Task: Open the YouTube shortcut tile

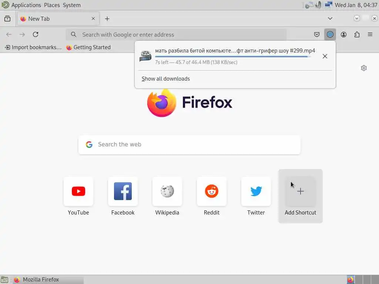Action: 78,196
